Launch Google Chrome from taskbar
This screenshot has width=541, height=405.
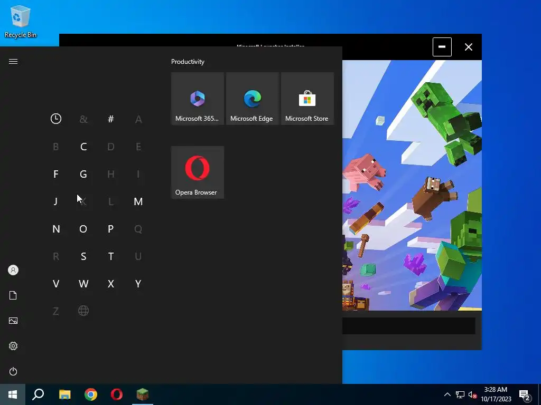coord(91,394)
